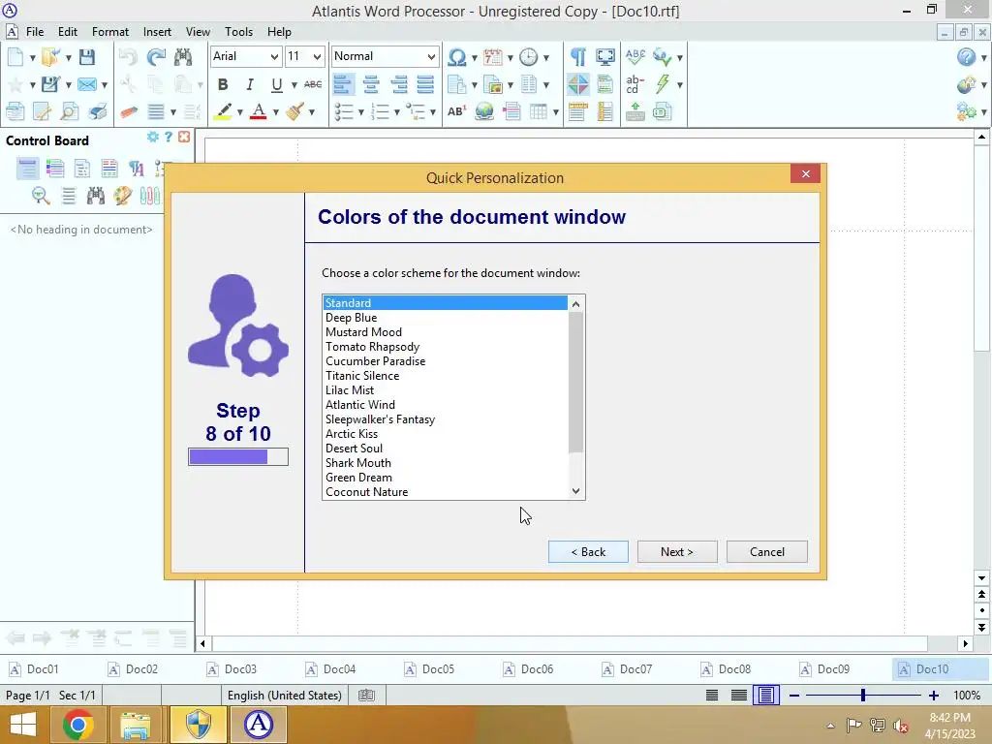Viewport: 992px width, 744px height.
Task: Toggle Underline formatting
Action: (276, 84)
